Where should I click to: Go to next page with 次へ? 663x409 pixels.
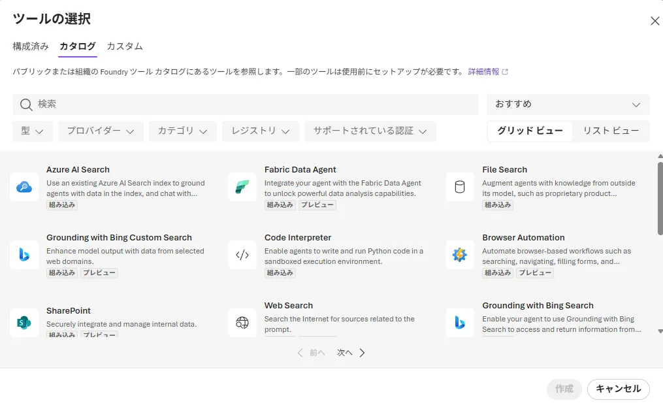click(x=351, y=353)
